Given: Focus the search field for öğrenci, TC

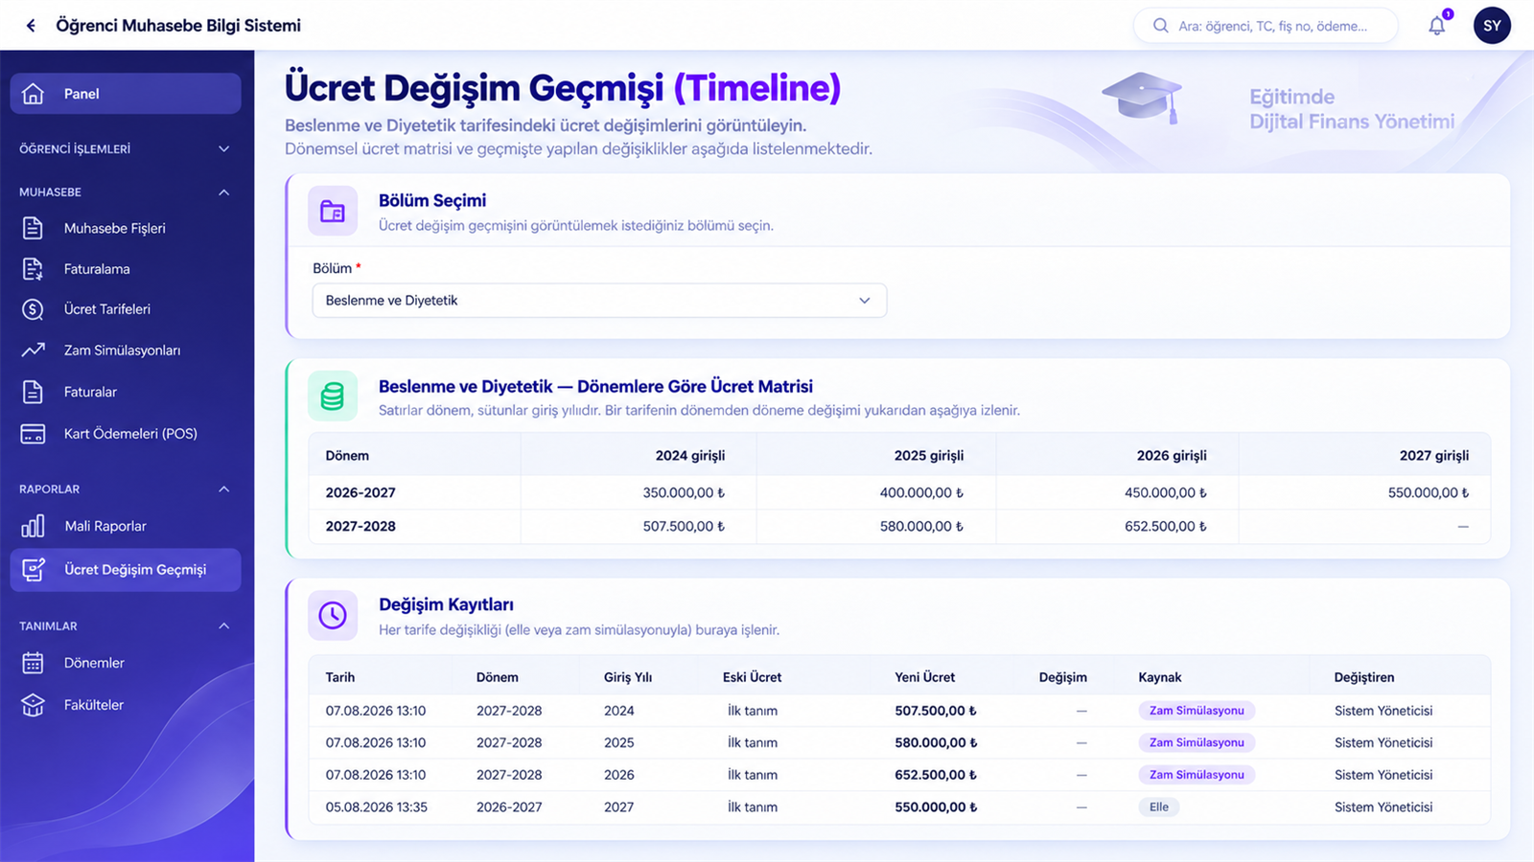Looking at the screenshot, I should (x=1266, y=26).
